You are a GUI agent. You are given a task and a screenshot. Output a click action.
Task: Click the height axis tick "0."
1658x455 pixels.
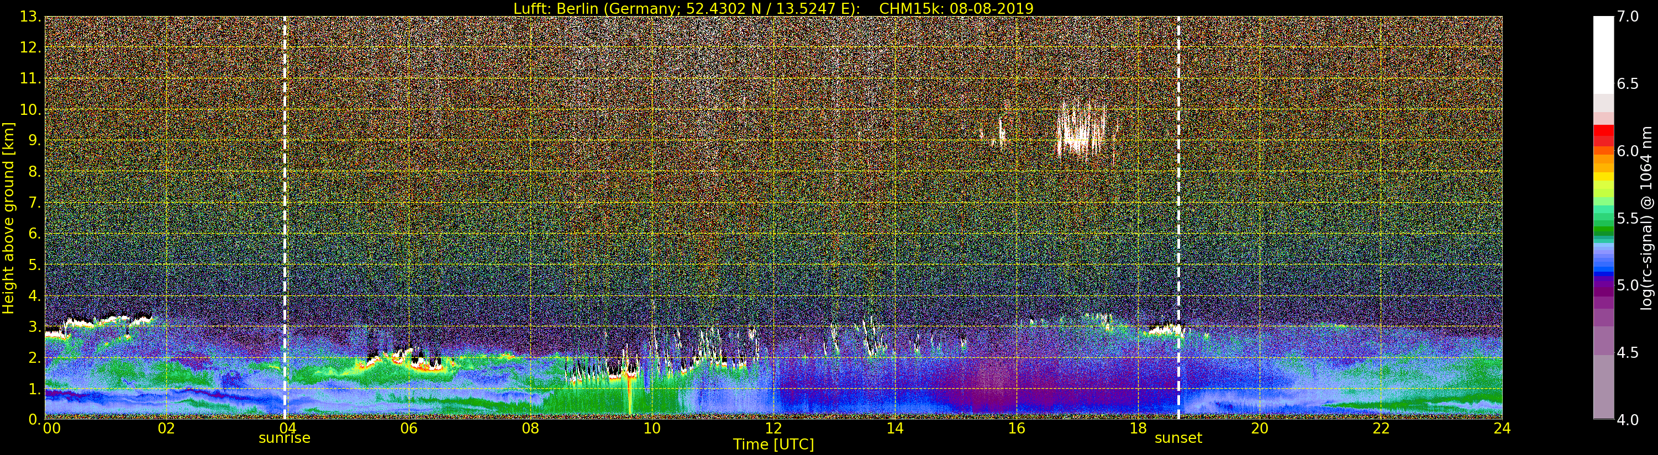(34, 419)
